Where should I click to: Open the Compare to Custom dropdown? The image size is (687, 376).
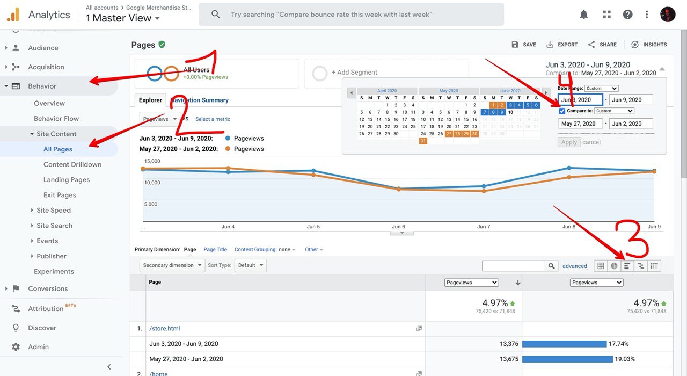coord(615,111)
